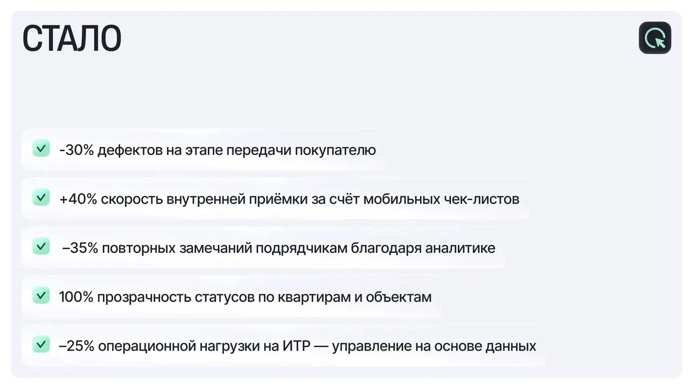Click the '–25%' figure
The width and height of the screenshot is (693, 389).
[x=76, y=346]
